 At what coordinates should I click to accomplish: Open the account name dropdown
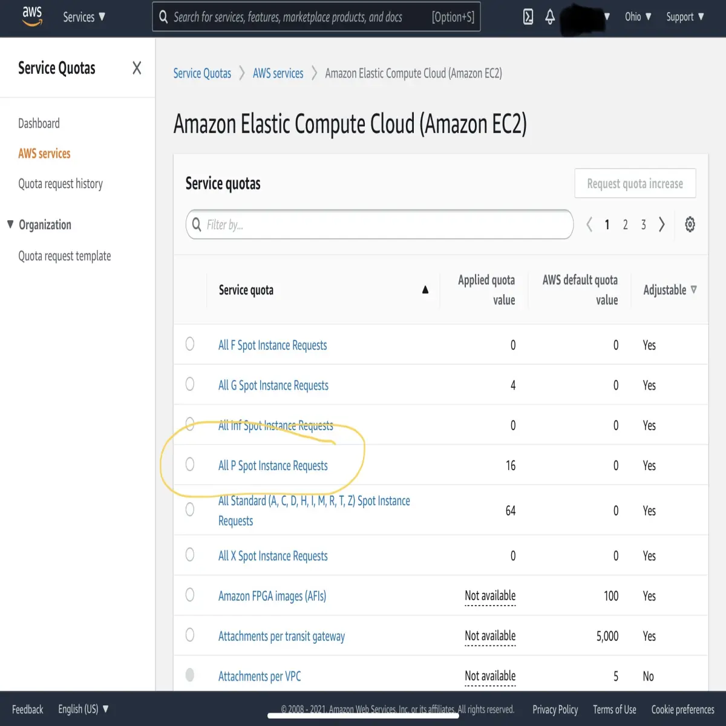coord(586,17)
